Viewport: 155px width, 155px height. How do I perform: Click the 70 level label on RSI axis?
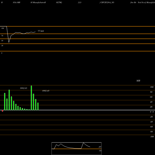coord(2,36)
